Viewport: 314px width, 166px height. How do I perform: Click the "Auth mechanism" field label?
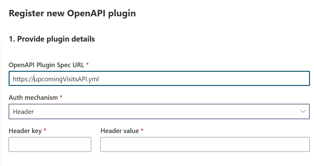coord(33,98)
